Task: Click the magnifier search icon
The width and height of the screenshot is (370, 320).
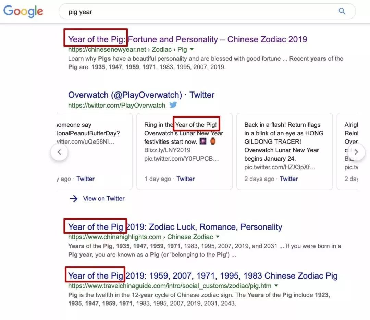Action: point(342,11)
